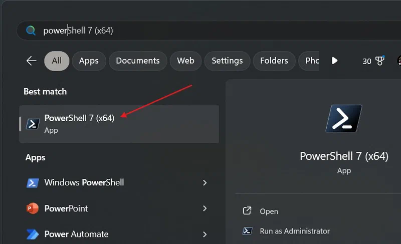Click the large PowerShell icon in details pane
This screenshot has height=244, width=401.
(344, 119)
